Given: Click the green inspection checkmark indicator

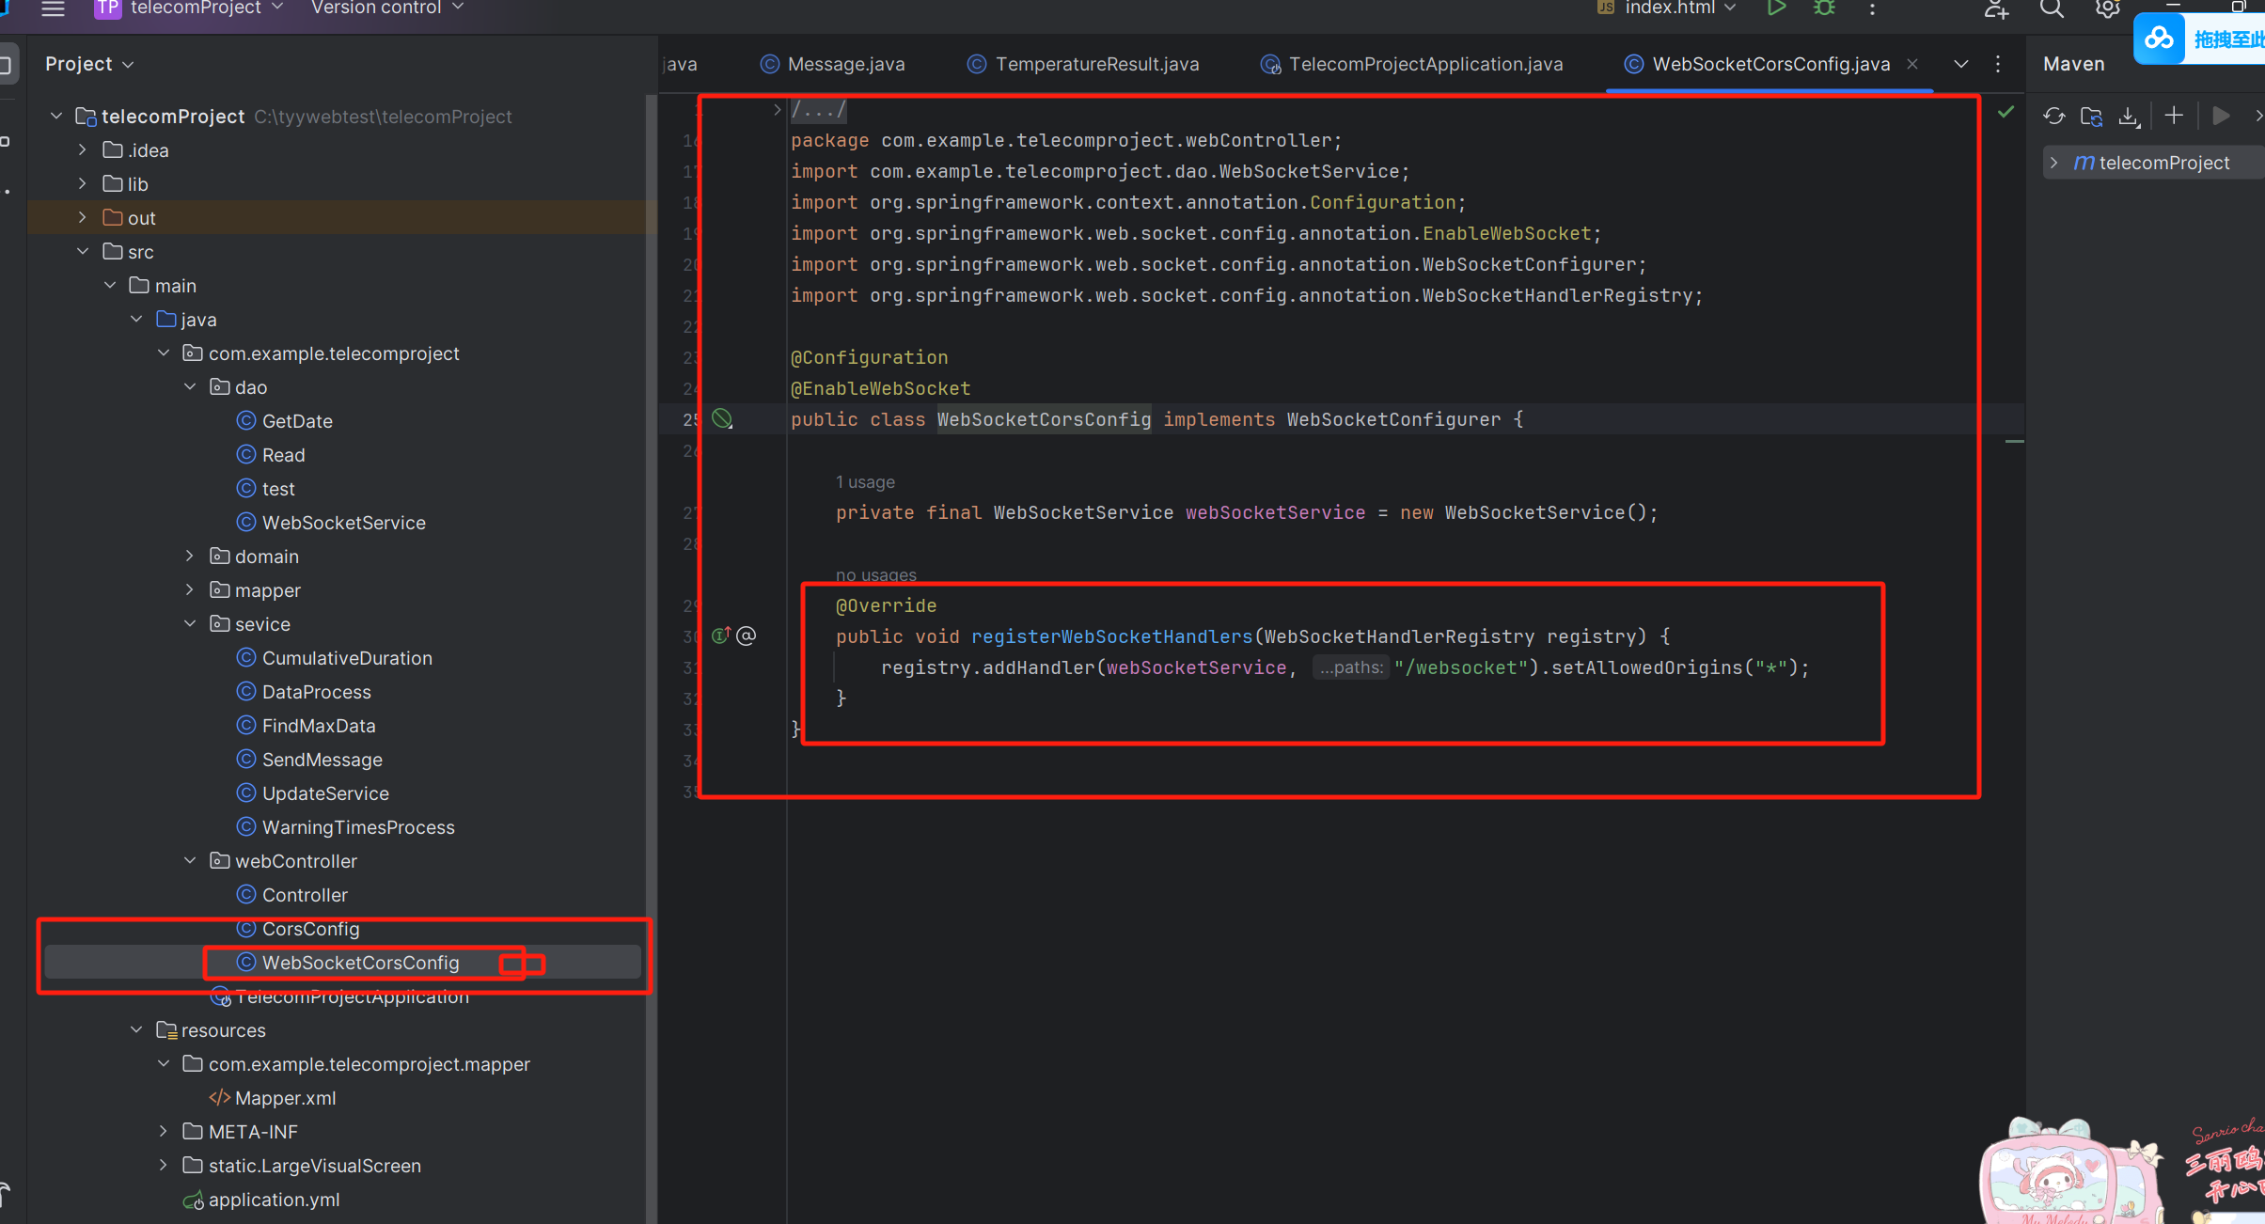Looking at the screenshot, I should pyautogui.click(x=2005, y=112).
